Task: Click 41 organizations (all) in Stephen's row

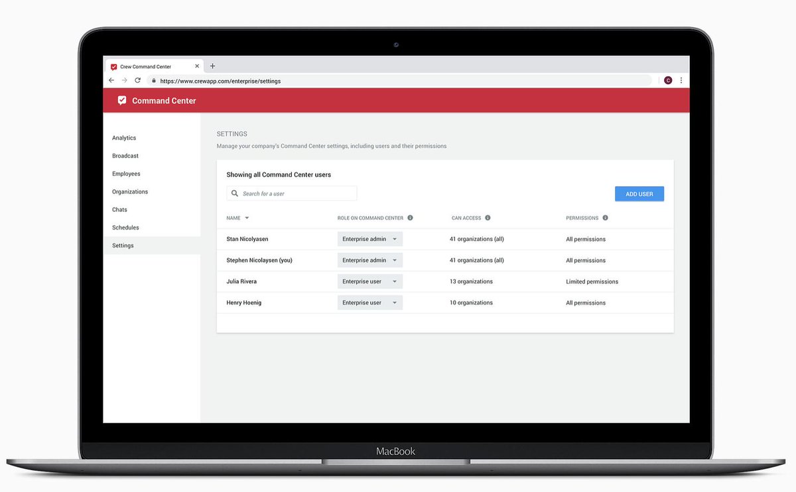Action: [477, 260]
